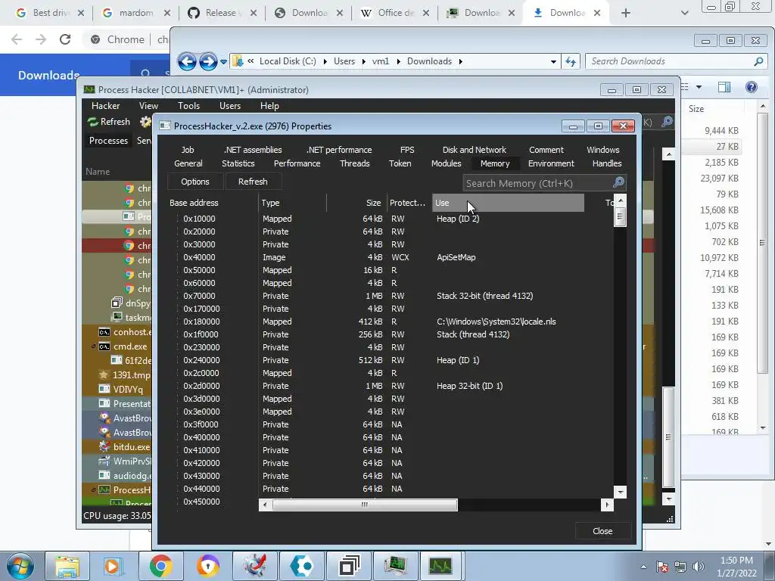Open Chrome tab search chevron dropdown
Viewport: 775px width, 581px height.
click(x=684, y=13)
